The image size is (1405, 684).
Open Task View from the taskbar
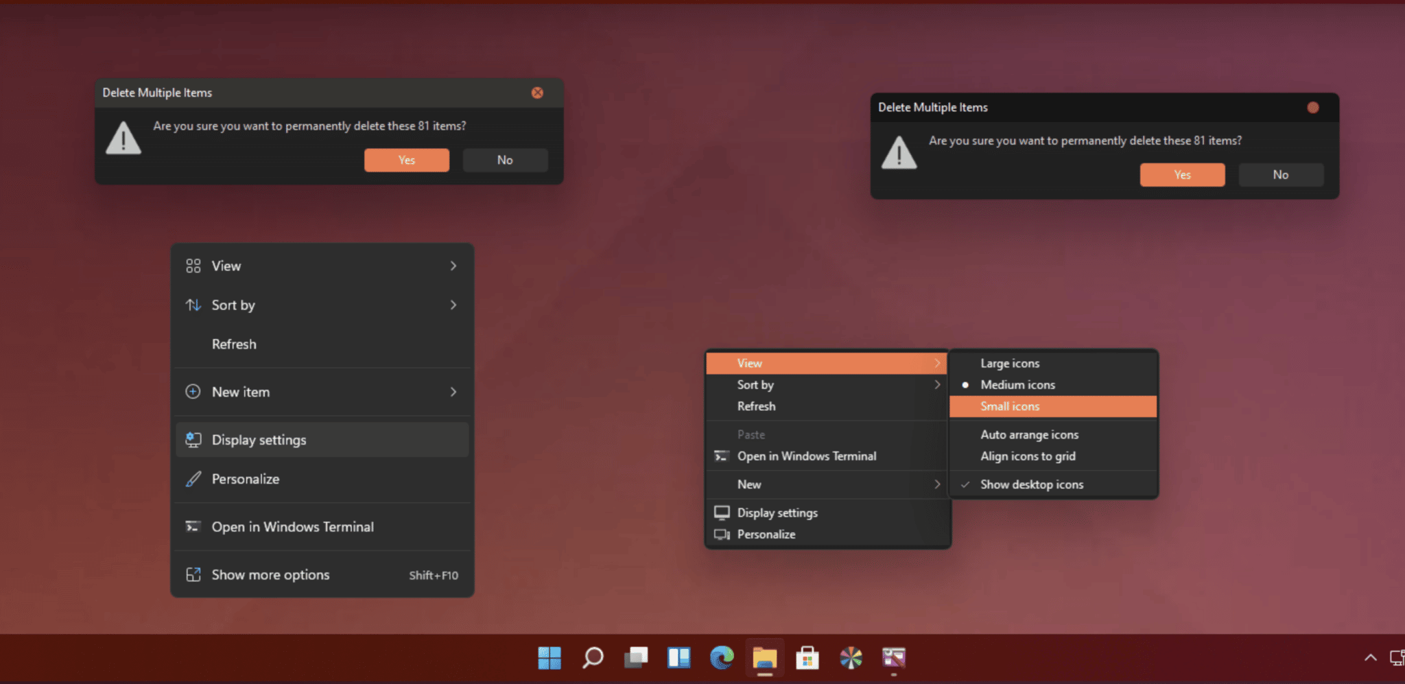tap(636, 657)
